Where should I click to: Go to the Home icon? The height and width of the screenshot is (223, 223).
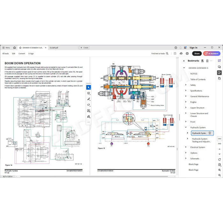15,48
